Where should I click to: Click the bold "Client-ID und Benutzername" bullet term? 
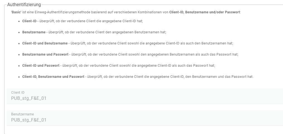point(45,43)
